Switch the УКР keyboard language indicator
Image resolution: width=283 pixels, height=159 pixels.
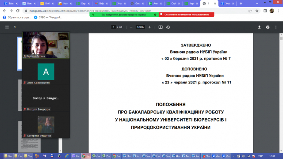point(260,156)
